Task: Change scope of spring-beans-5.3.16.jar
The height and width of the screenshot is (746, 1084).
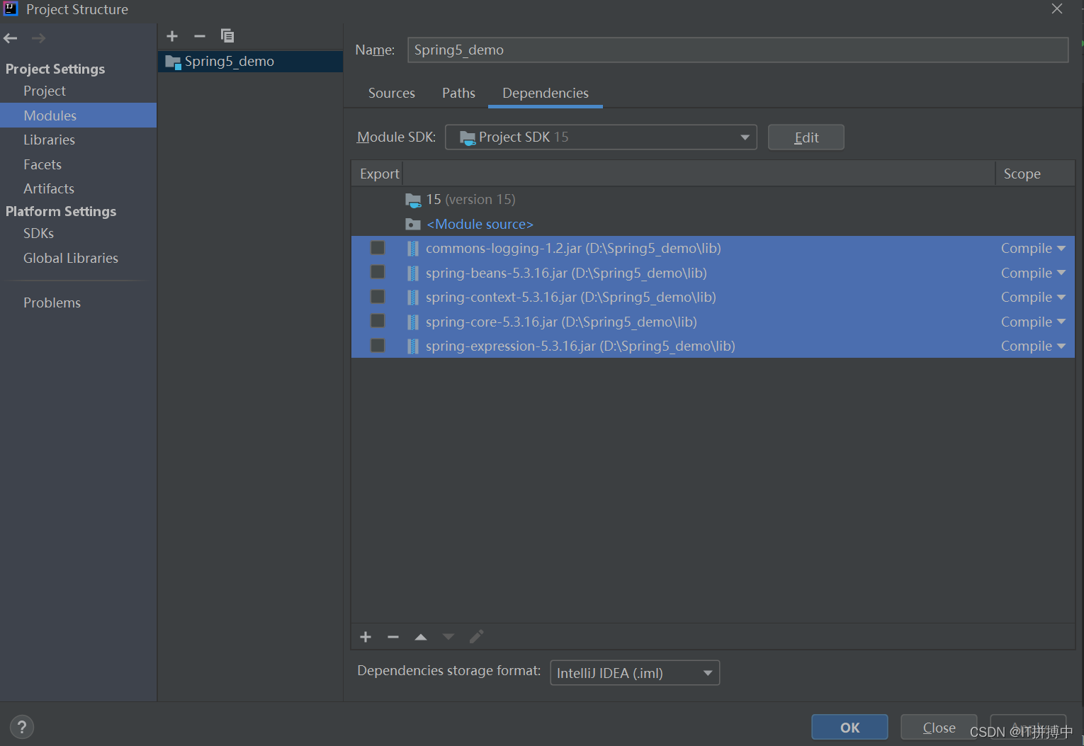Action: (x=1033, y=273)
